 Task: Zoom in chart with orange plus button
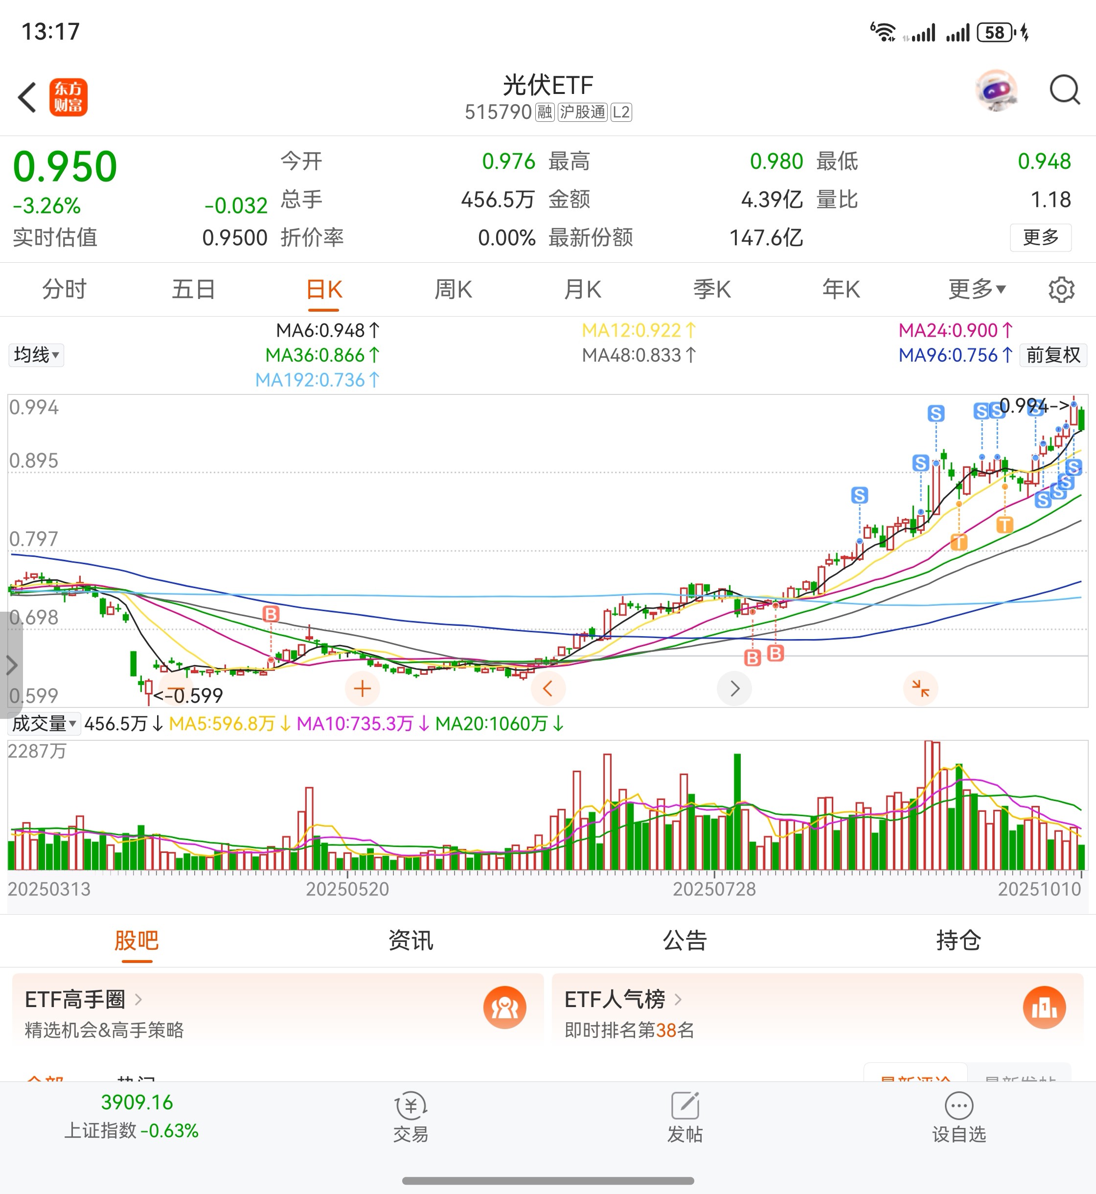pyautogui.click(x=363, y=689)
